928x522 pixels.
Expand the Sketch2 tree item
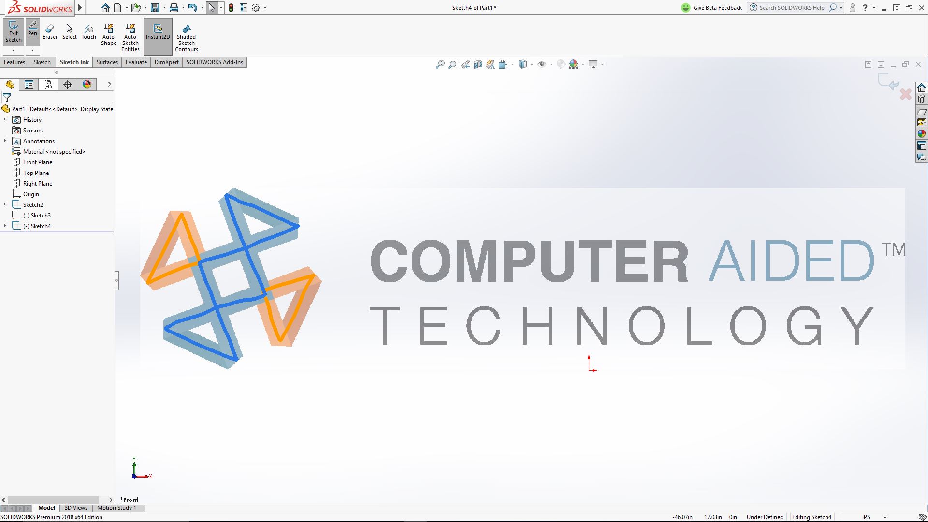click(5, 204)
